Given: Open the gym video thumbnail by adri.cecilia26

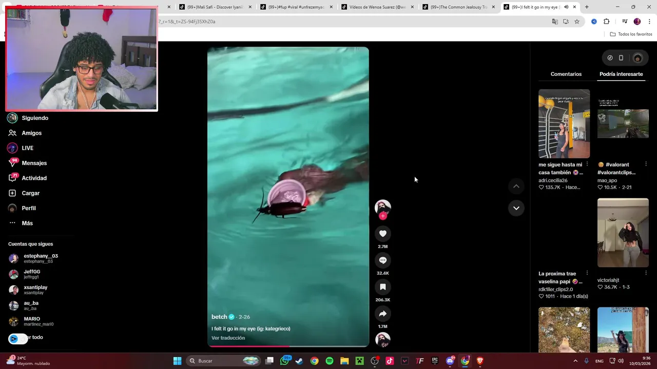Looking at the screenshot, I should pyautogui.click(x=564, y=124).
